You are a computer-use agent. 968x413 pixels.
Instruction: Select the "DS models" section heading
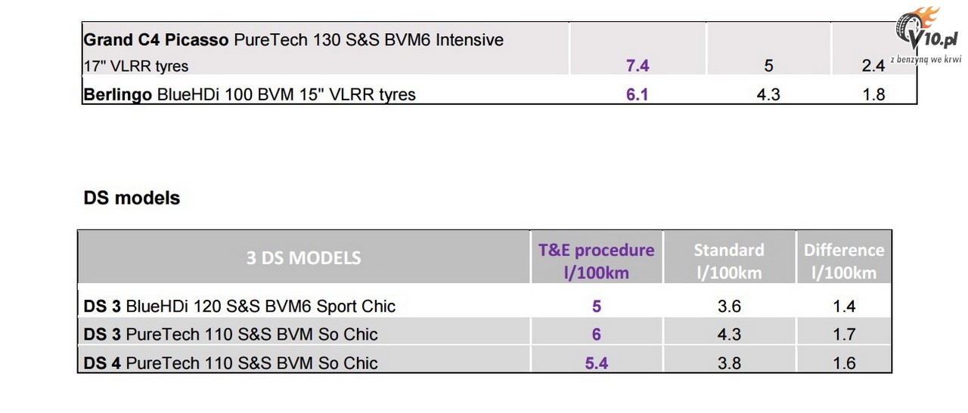(x=132, y=198)
